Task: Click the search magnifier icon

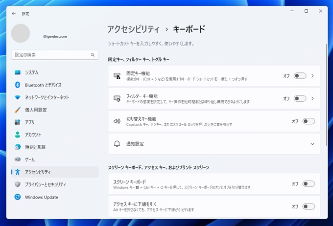Action: (93, 55)
